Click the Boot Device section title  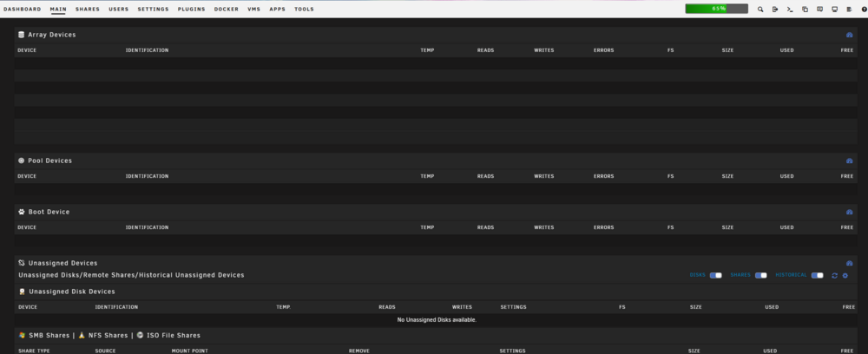coord(49,212)
